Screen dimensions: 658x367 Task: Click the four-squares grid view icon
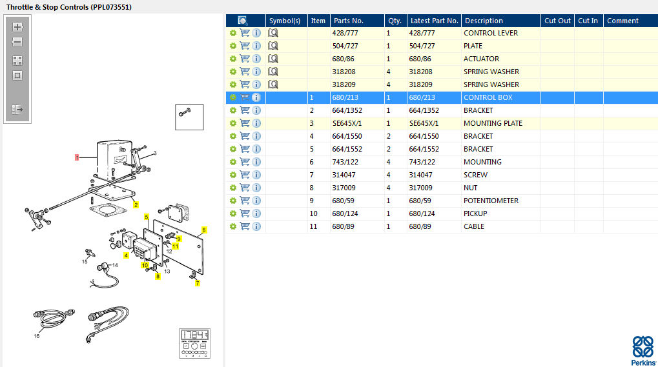pyautogui.click(x=17, y=61)
